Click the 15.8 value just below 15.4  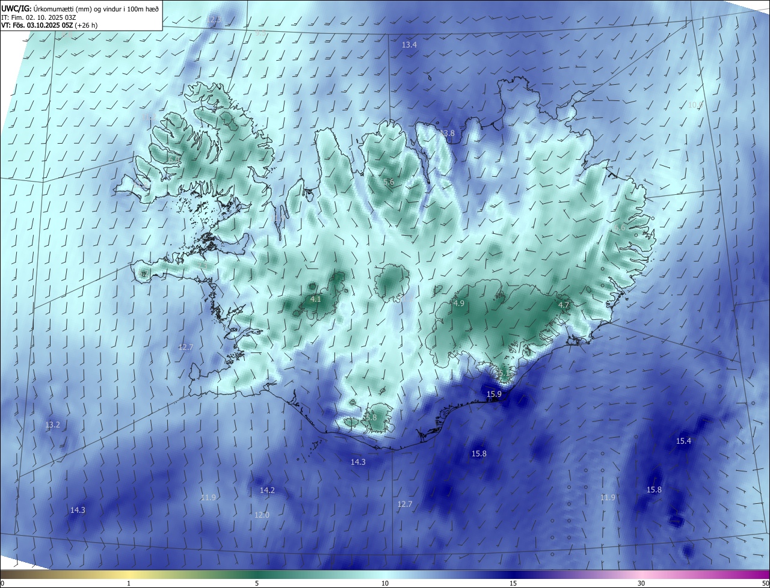coord(654,490)
